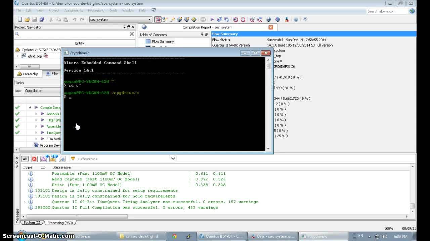Click the blue Help icon in the toolbar
Viewport: 430px width, 241px height.
click(296, 19)
